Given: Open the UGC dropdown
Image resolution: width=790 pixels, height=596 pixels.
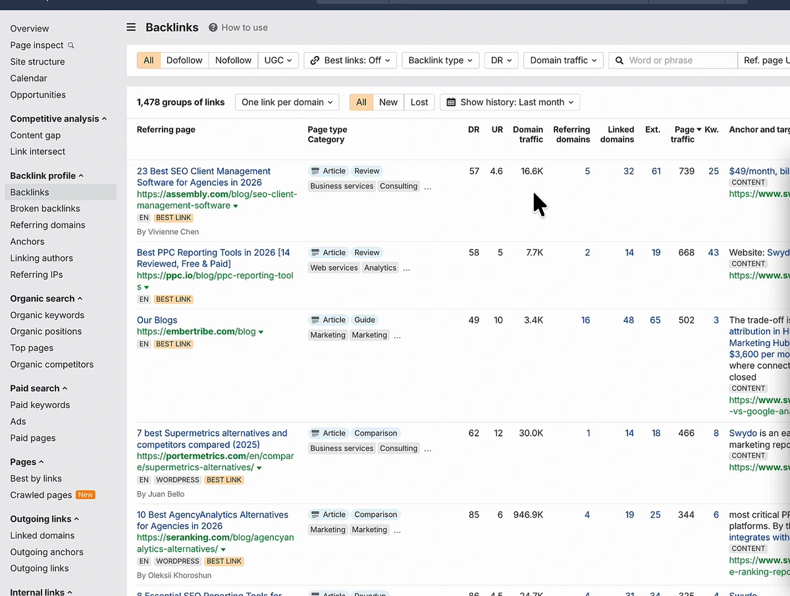Looking at the screenshot, I should point(278,60).
